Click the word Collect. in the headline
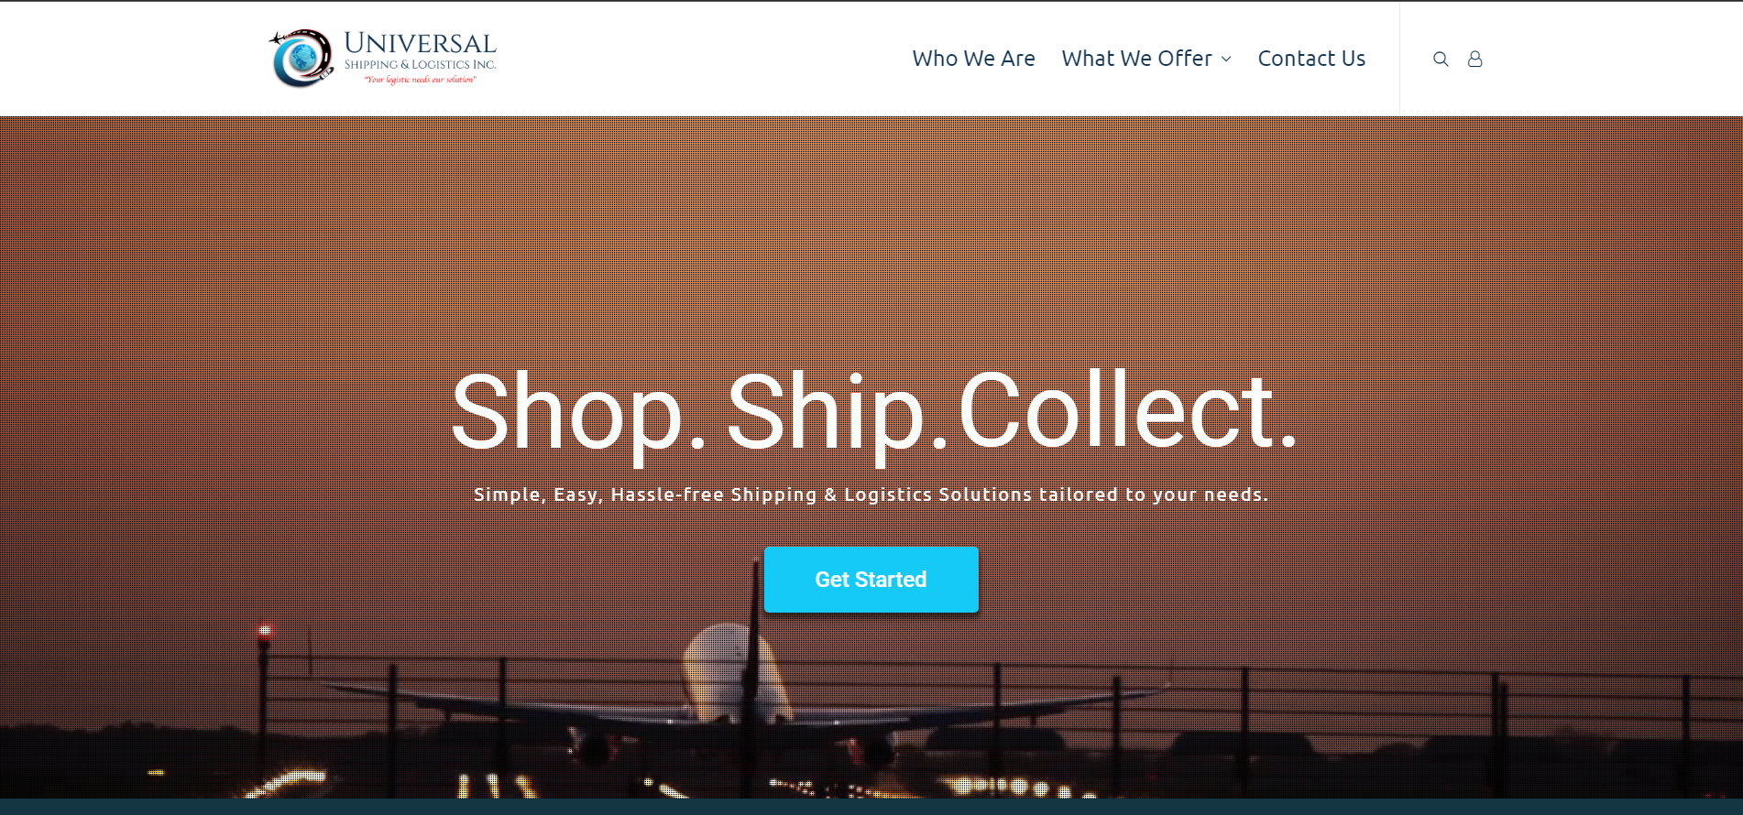 coord(1127,410)
